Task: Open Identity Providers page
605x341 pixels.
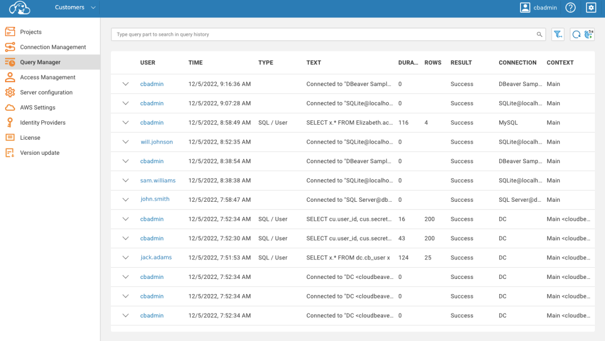Action: [43, 122]
